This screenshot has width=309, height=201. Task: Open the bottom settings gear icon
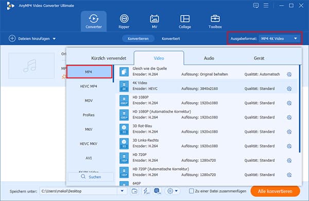click(170, 191)
